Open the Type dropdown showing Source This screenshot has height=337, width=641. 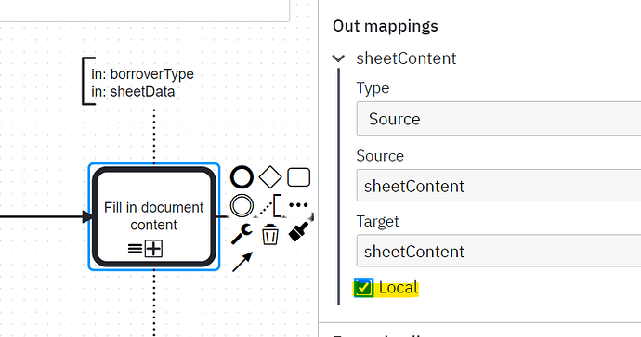(x=499, y=119)
